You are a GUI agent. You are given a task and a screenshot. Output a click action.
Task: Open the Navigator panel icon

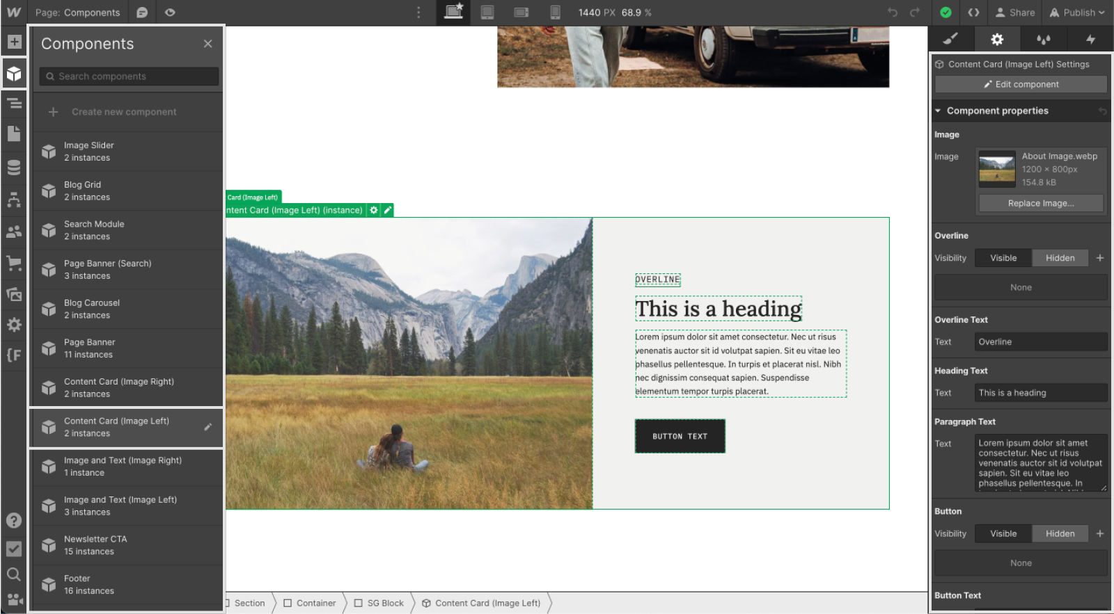click(14, 104)
